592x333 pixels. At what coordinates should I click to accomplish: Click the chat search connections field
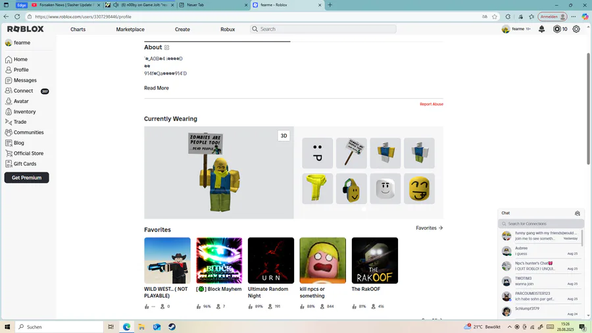coord(541,224)
